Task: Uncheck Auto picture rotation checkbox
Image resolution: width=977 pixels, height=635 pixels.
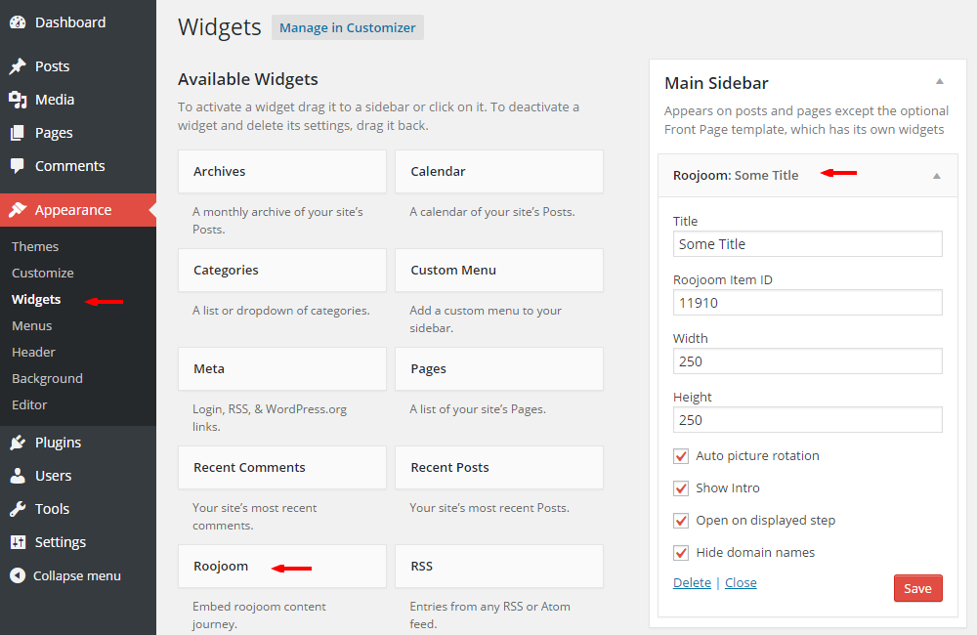Action: pyautogui.click(x=681, y=456)
